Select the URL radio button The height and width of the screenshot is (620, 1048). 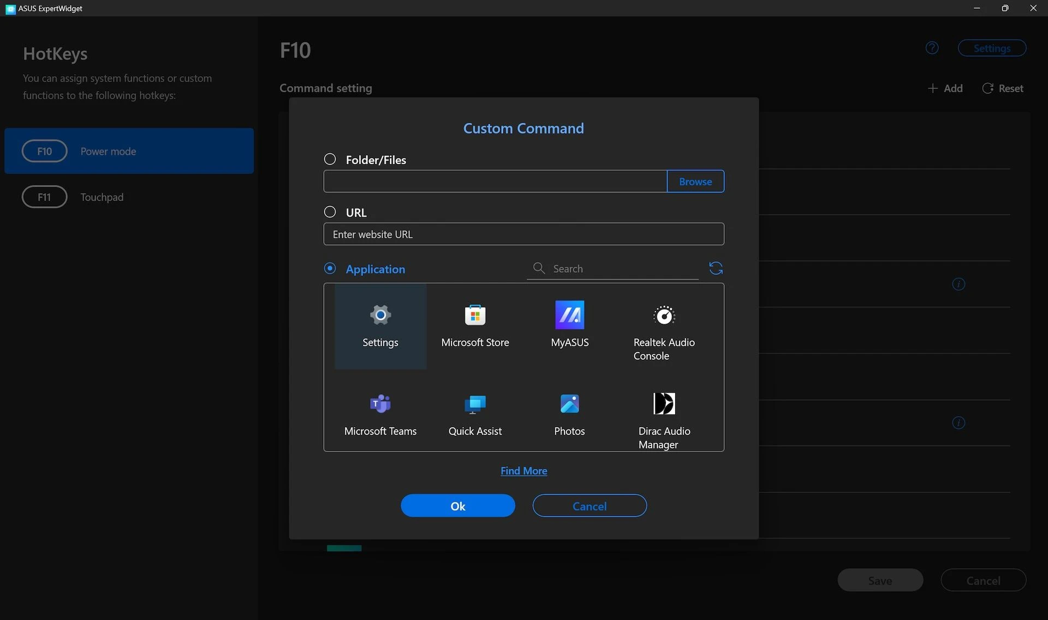tap(330, 212)
